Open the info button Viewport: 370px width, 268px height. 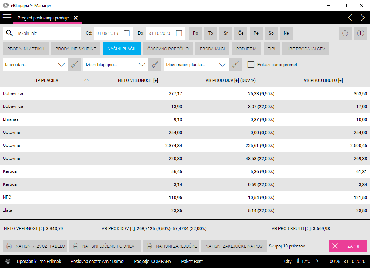point(360,33)
